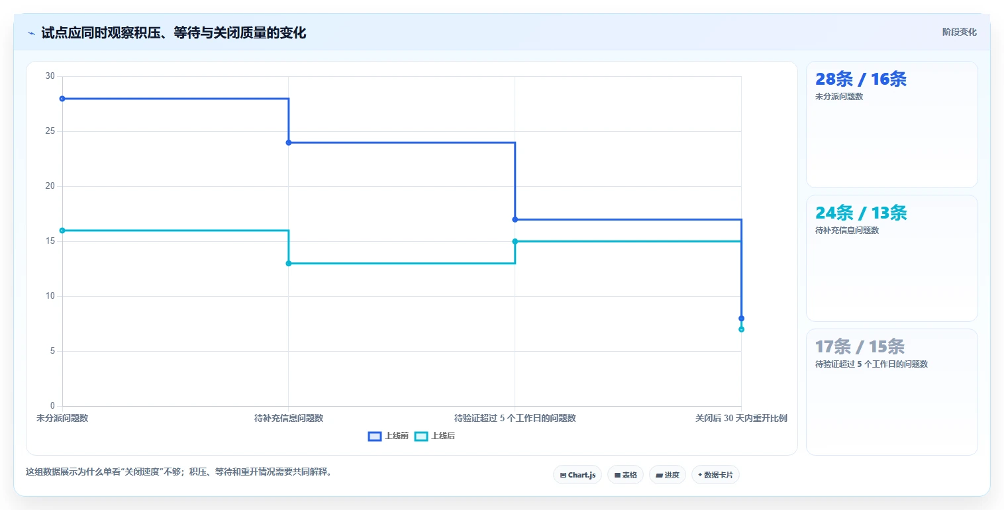Click the x-axis label 关闭后 30 天内重开比例
This screenshot has height=510, width=1004.
[x=741, y=419]
